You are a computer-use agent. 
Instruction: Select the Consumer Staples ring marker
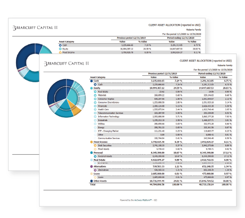95,99
